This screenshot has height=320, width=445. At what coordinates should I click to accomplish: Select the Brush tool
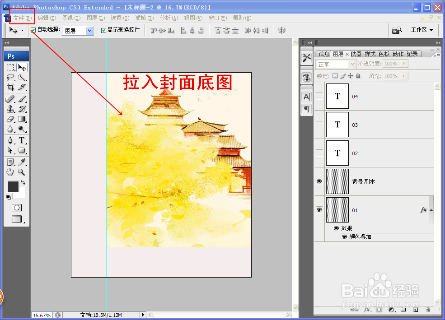(x=22, y=99)
